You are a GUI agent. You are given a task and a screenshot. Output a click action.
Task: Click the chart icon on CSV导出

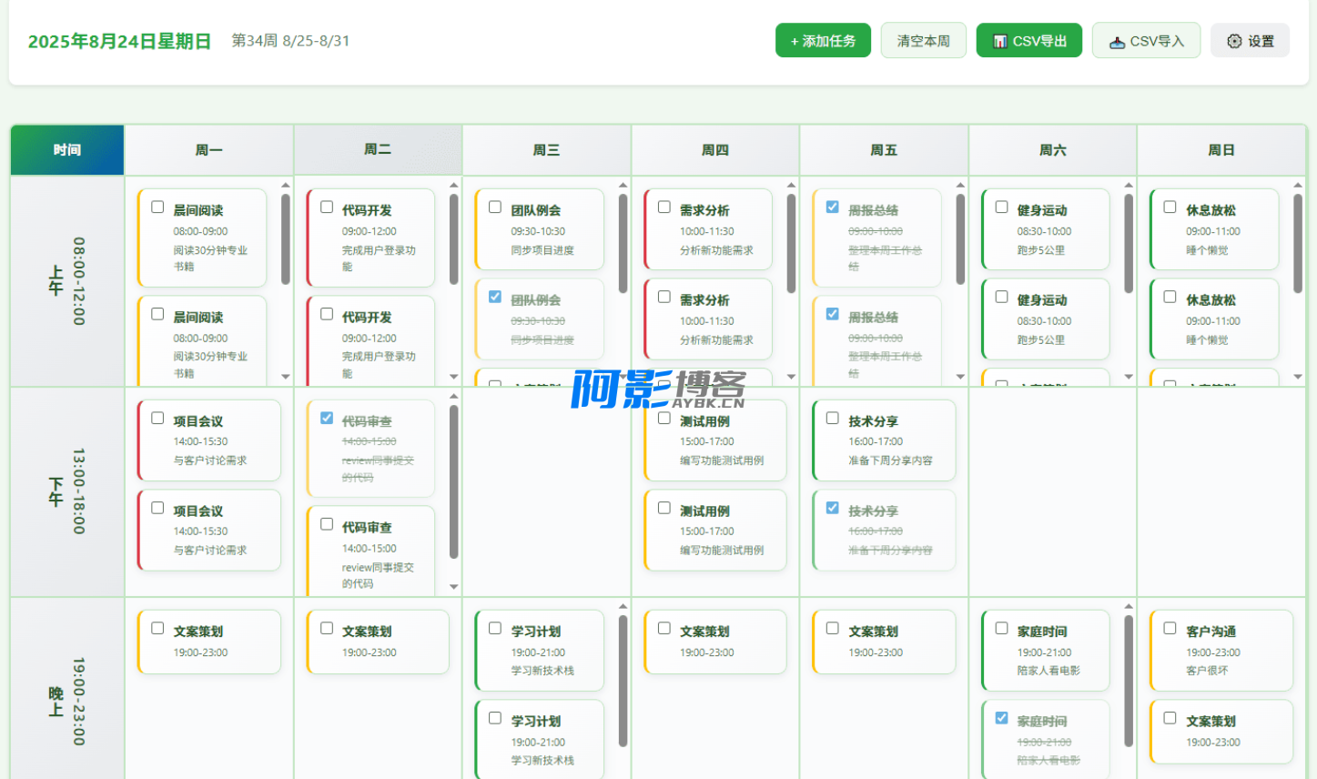(x=999, y=41)
